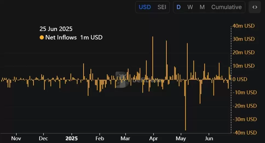Select the daily D interval
This screenshot has height=143, width=265.
coord(178,7)
